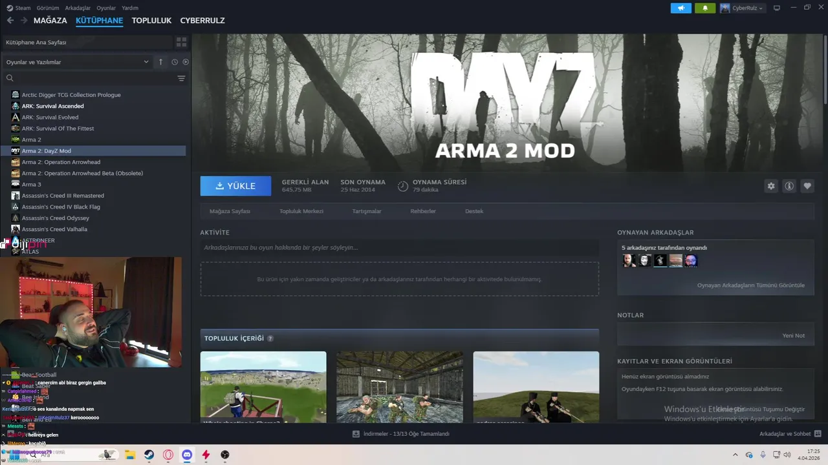Open the Oyunlar ve Yazılımlar filter dropdown
Image resolution: width=828 pixels, height=465 pixels.
coord(78,62)
